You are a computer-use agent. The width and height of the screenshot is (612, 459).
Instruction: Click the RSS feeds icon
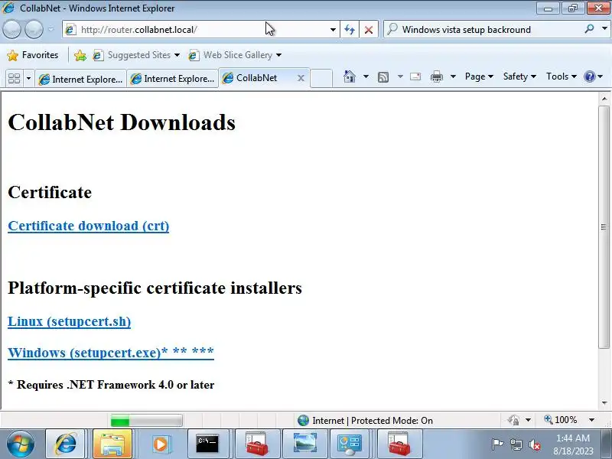pos(383,77)
